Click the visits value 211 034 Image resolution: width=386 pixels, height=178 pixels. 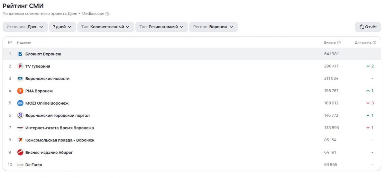point(331,78)
